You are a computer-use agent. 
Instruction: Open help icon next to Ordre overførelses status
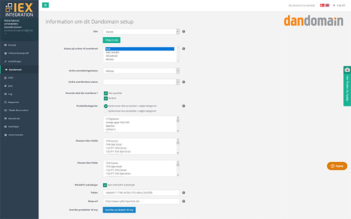(184, 82)
